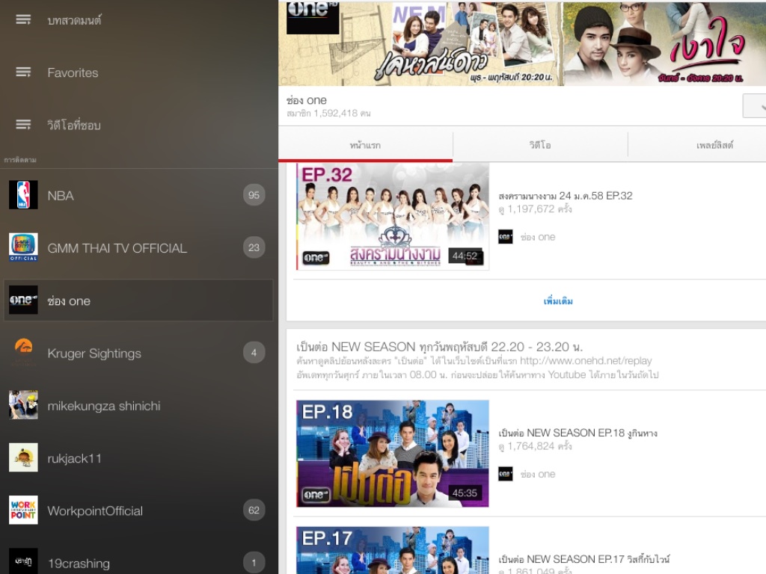Tap the Favorites playlist icon

[23, 72]
